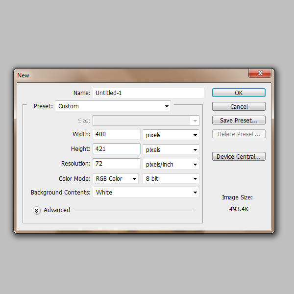Click the Height field showing 421
Screen dimensions: 294x294
117,149
